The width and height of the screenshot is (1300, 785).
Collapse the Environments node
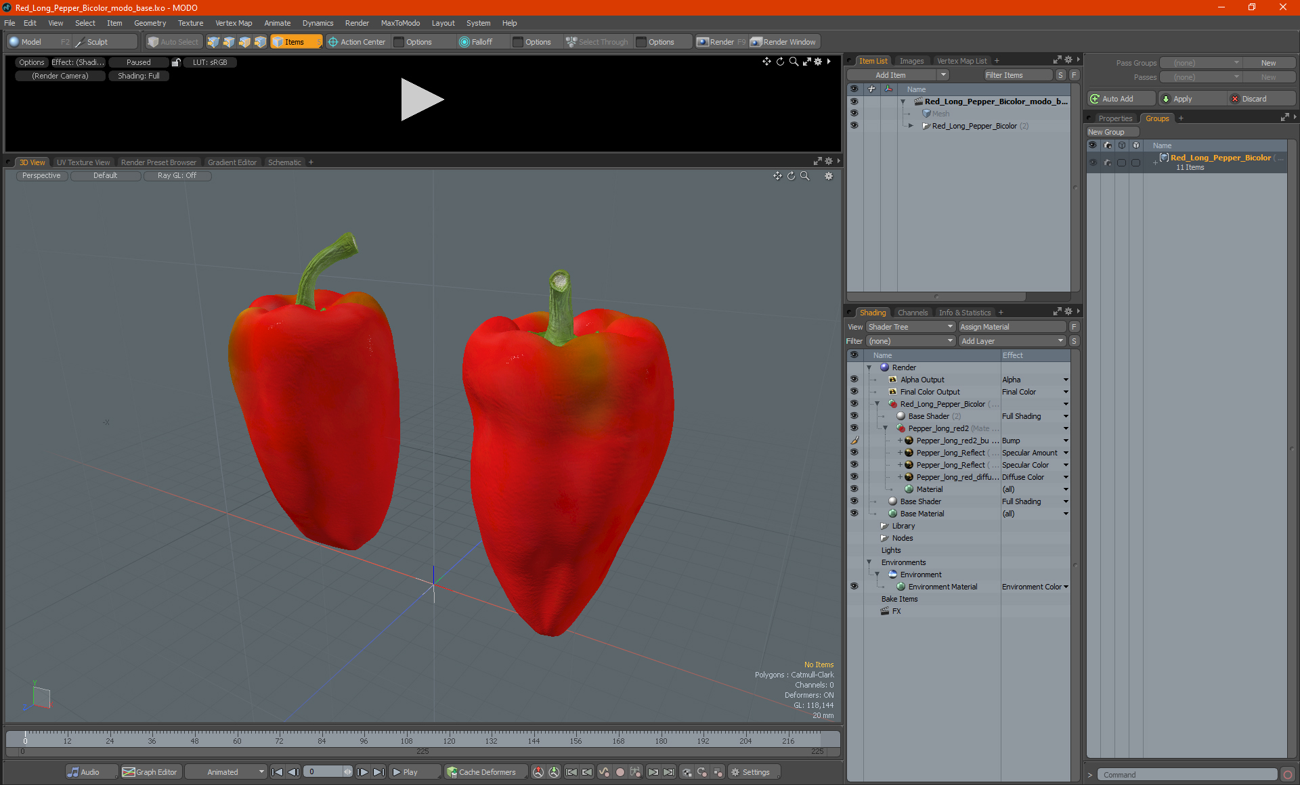point(869,562)
